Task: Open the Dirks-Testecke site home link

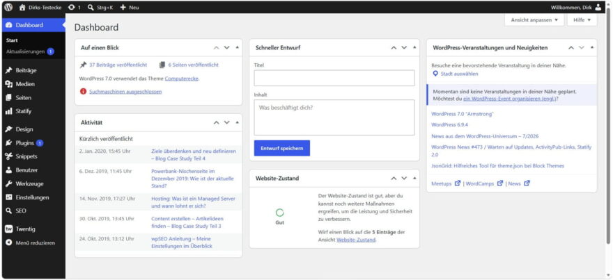Action: click(x=40, y=7)
